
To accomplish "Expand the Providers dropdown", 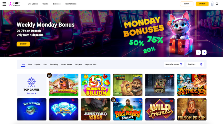I will (195, 64).
